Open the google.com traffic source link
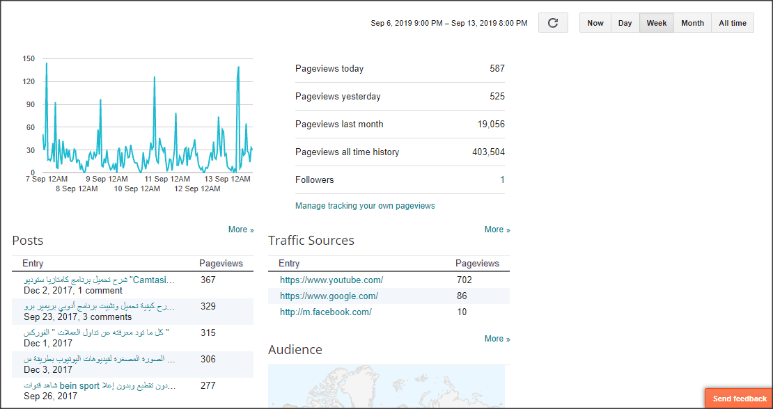Screen dimensions: 773x409 (329, 296)
